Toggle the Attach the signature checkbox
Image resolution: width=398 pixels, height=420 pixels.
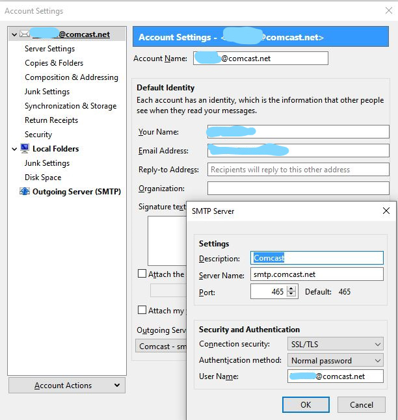click(142, 274)
